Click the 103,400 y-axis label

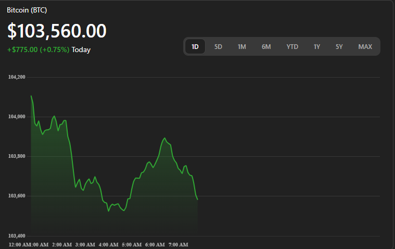[x=17, y=236]
